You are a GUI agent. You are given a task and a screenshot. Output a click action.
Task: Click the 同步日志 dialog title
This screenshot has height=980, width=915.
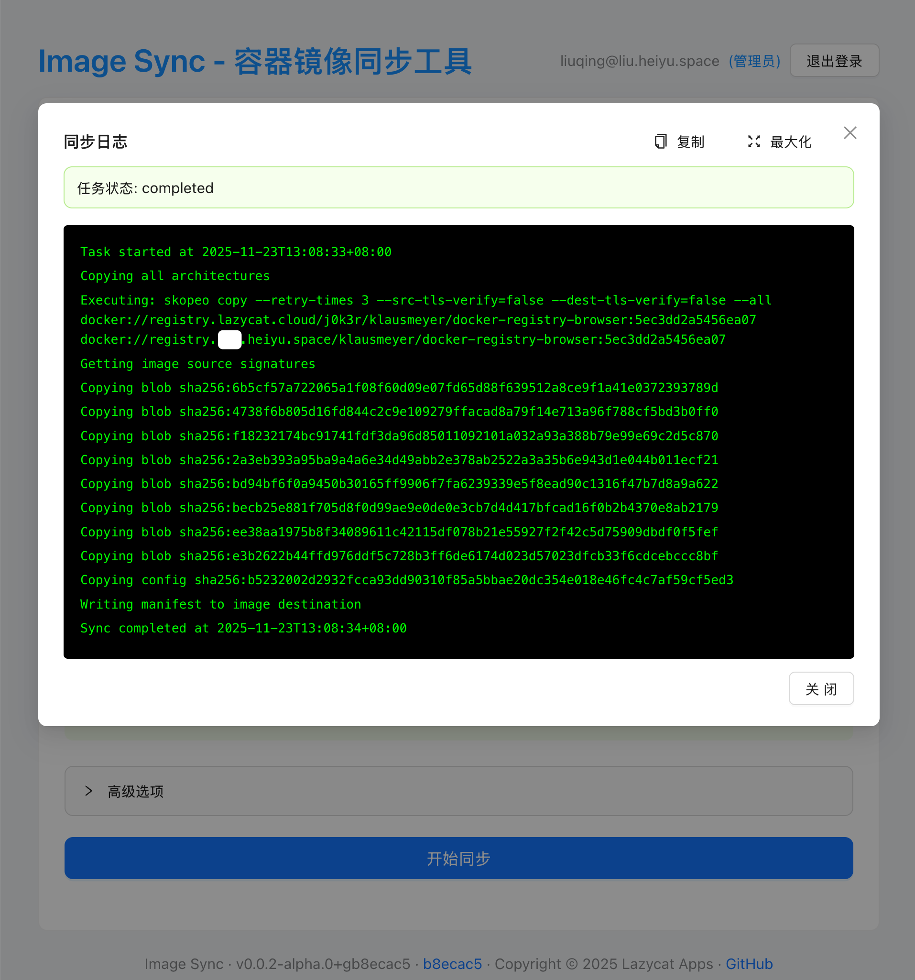click(96, 142)
